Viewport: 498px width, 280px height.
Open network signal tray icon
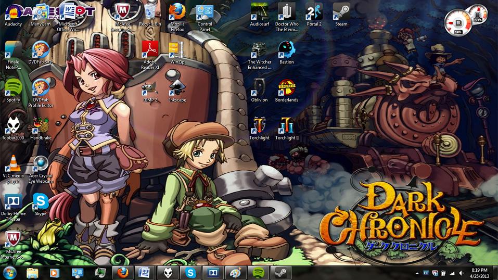point(452,273)
